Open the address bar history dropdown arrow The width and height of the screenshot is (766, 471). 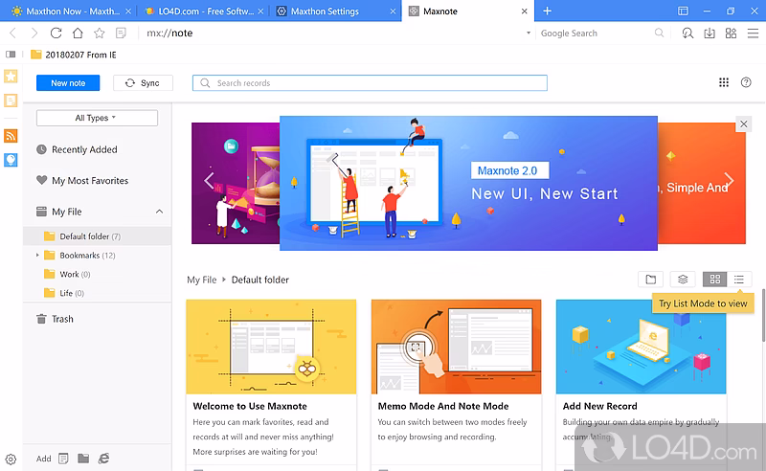[529, 34]
